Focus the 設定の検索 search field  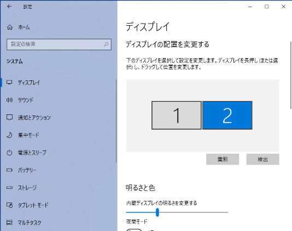click(x=59, y=44)
